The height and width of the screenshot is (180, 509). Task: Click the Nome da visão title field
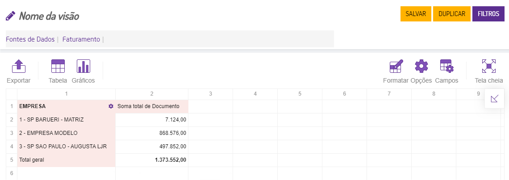[49, 16]
